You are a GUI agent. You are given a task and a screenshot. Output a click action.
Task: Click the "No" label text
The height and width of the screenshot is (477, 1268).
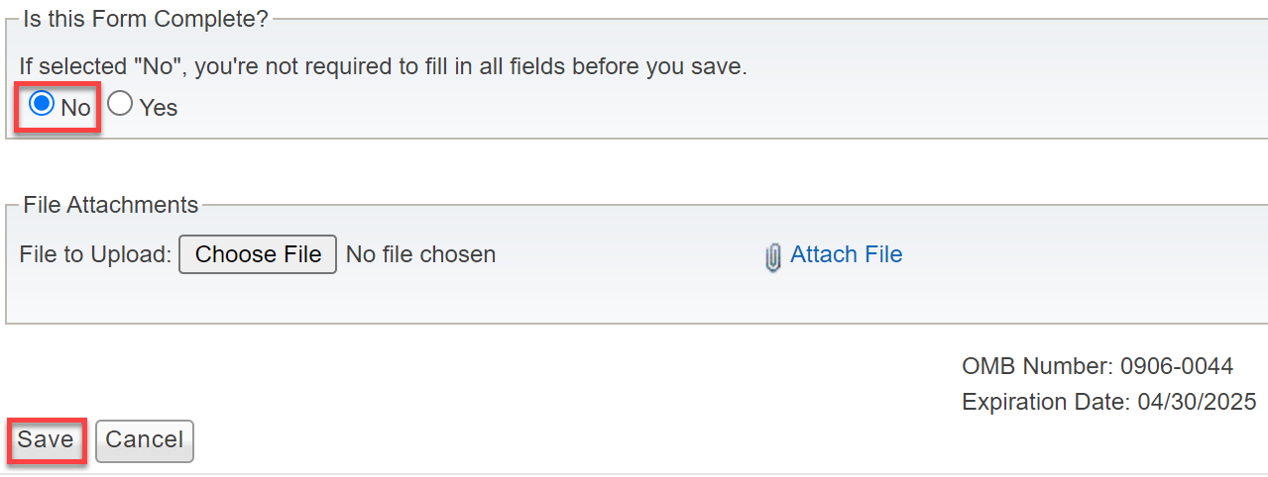point(75,108)
